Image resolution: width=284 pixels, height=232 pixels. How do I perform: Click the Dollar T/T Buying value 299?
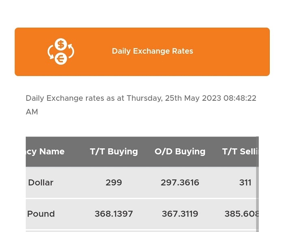tap(114, 182)
